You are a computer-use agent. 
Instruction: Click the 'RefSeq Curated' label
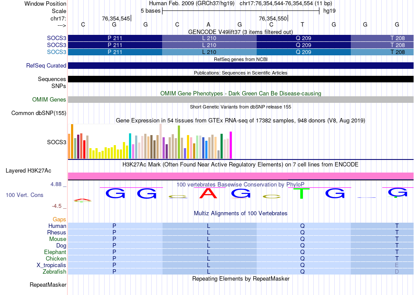tap(46, 65)
